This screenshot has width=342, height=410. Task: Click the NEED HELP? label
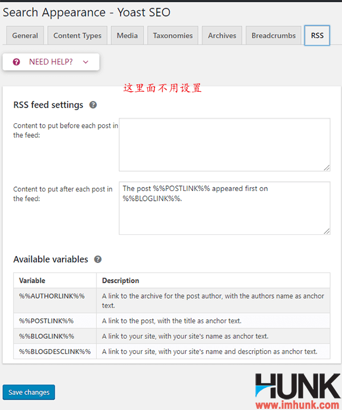[51, 62]
